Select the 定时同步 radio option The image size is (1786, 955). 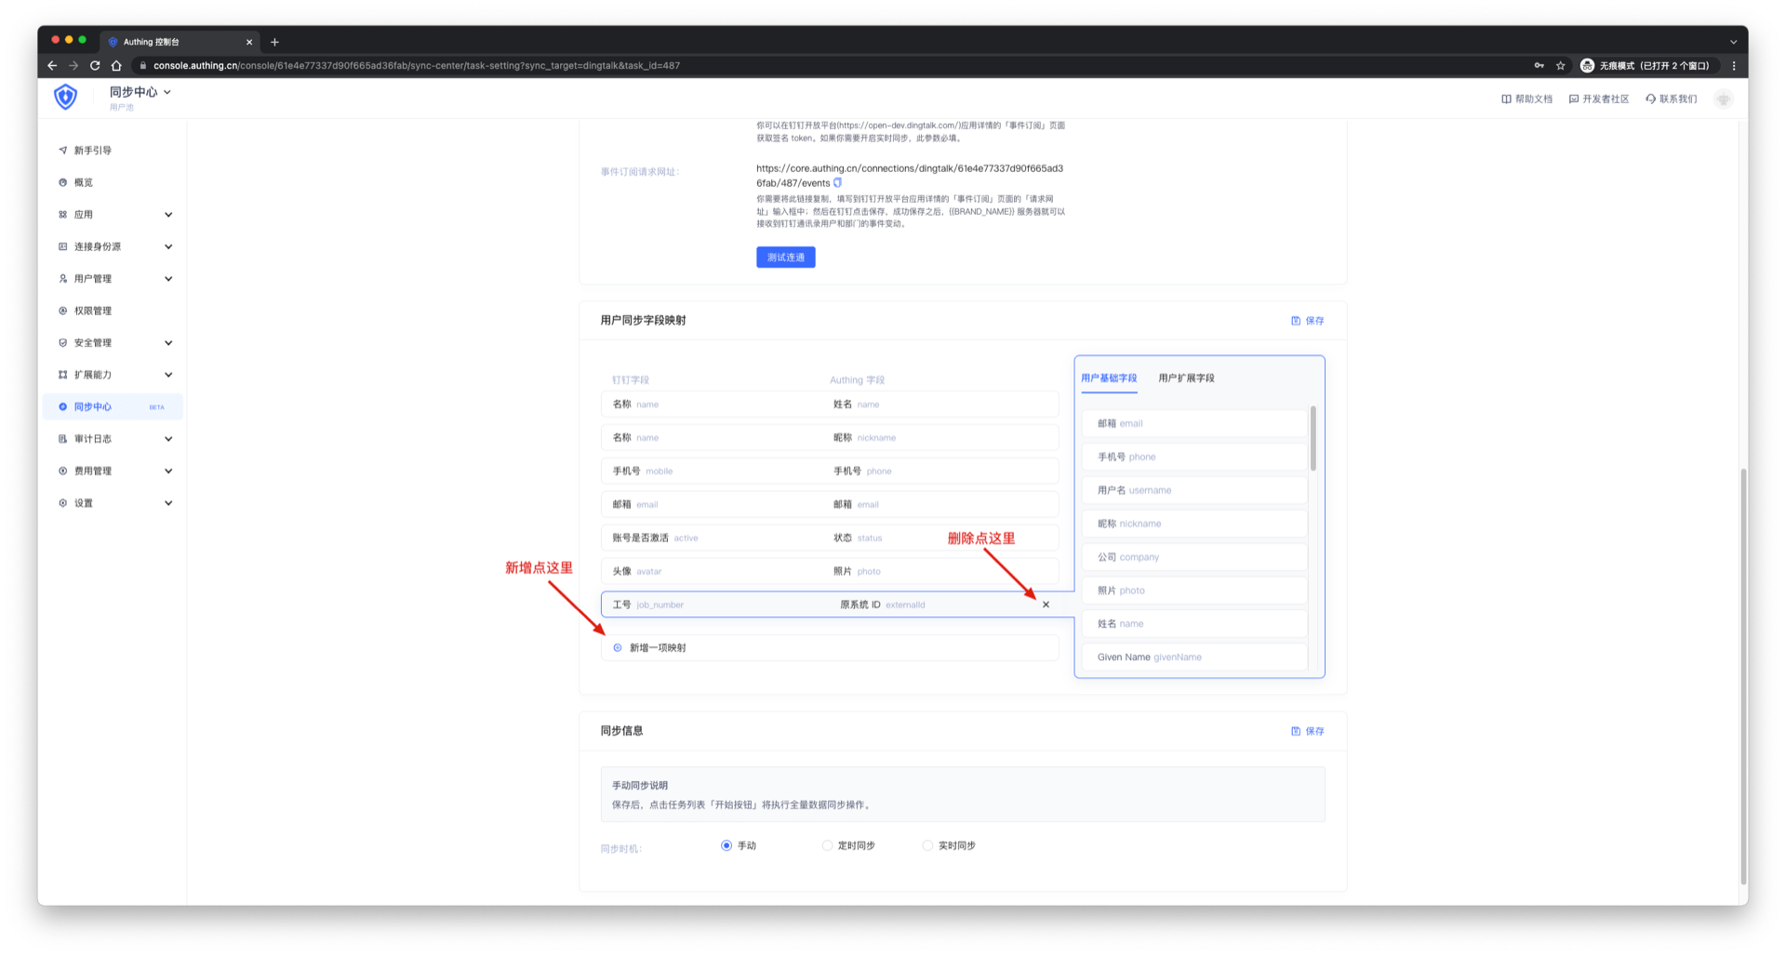pyautogui.click(x=827, y=845)
